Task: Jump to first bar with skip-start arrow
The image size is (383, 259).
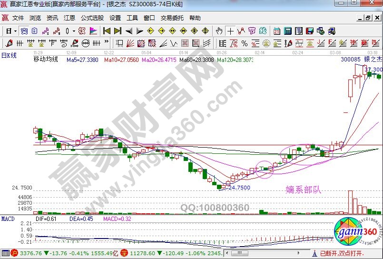Action: coord(107,31)
